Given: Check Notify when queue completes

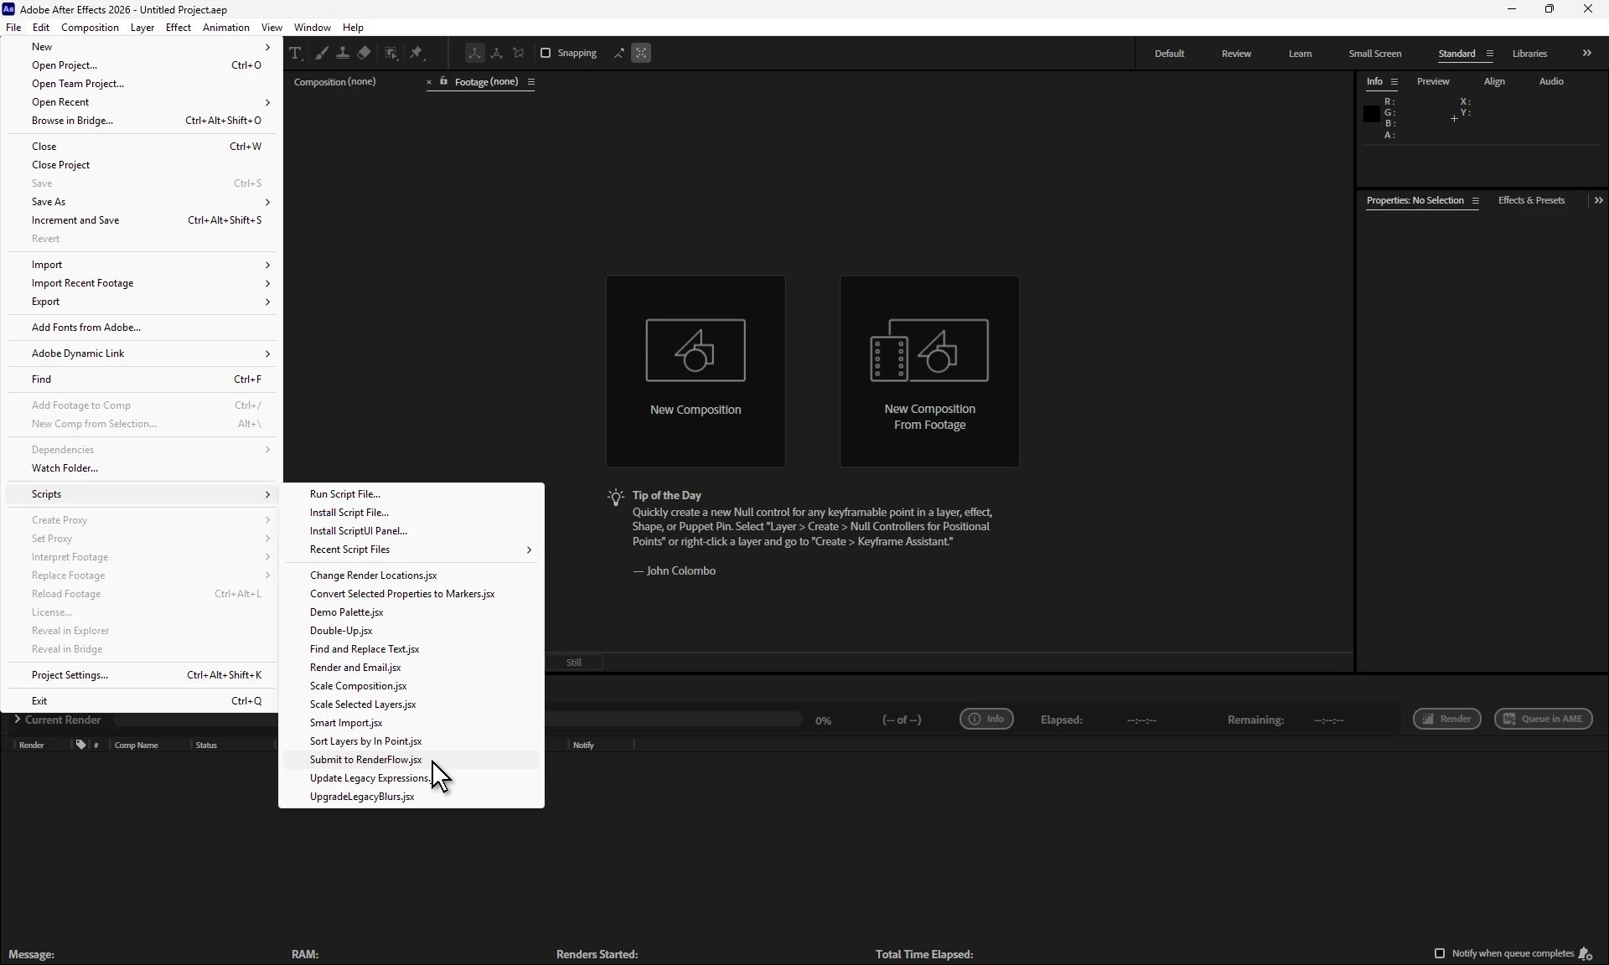Looking at the screenshot, I should pyautogui.click(x=1440, y=953).
